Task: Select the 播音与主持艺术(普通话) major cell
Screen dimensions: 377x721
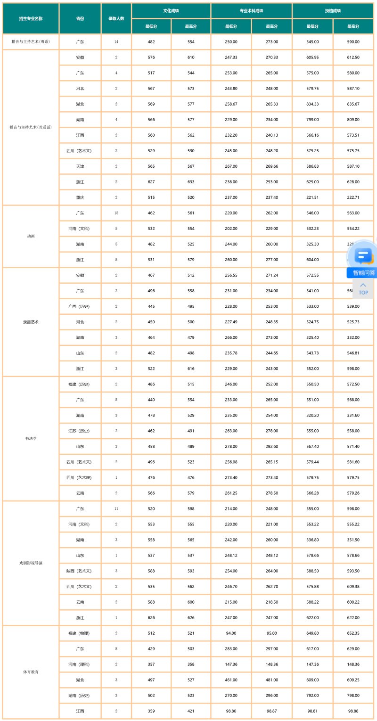Action: pos(31,127)
